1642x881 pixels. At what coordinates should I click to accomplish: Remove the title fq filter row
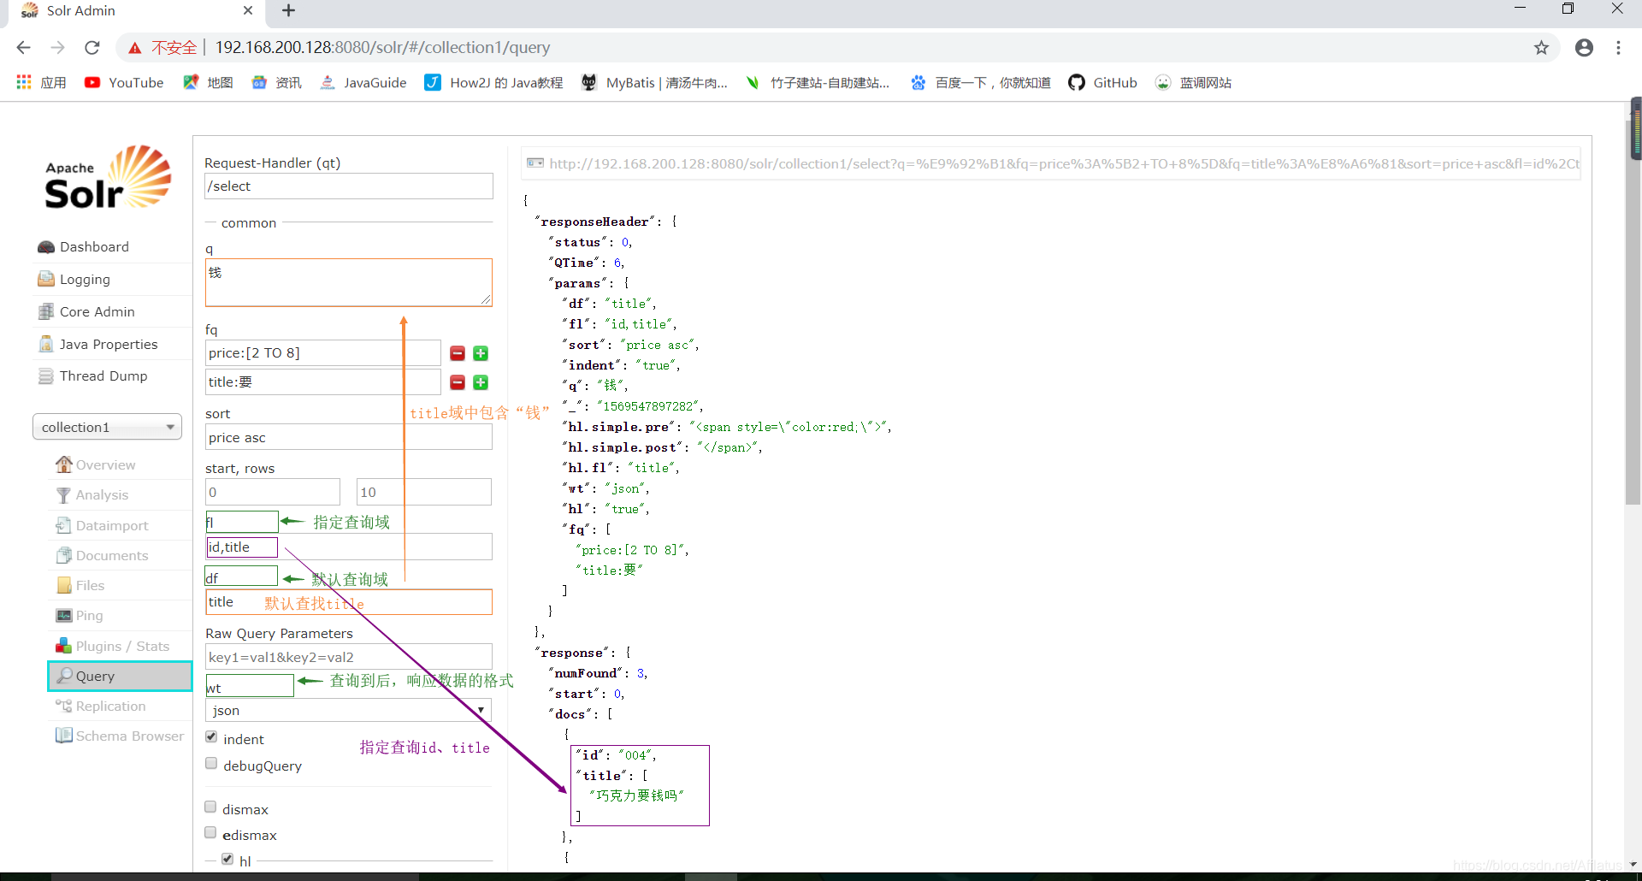tap(458, 382)
